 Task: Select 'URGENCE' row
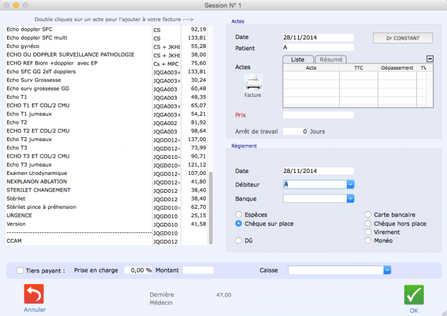106,216
